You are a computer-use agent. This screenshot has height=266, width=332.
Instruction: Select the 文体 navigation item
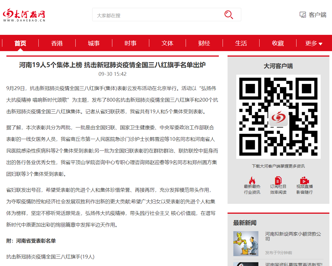click(x=167, y=43)
